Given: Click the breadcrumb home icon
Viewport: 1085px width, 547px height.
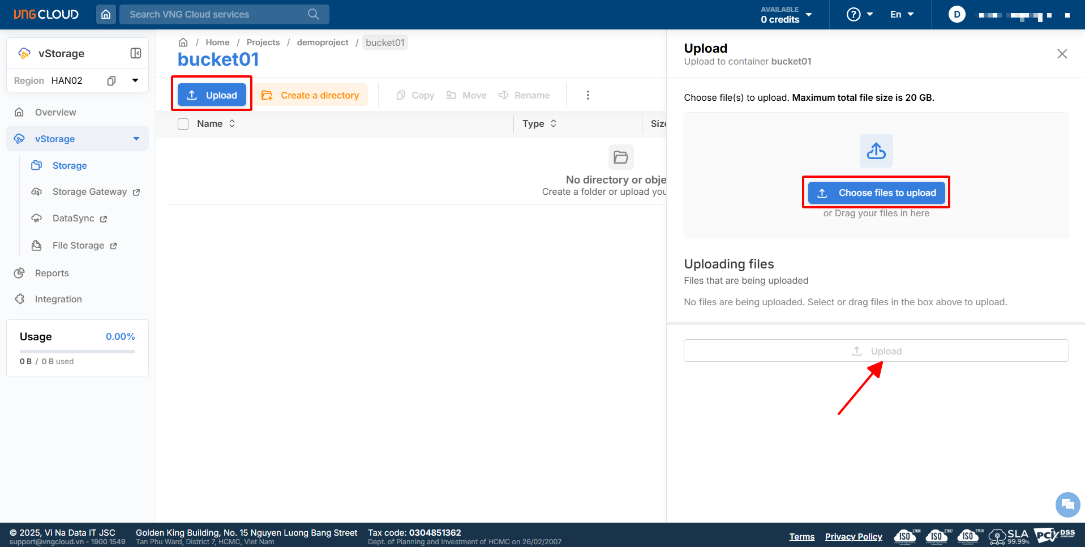Looking at the screenshot, I should [183, 42].
